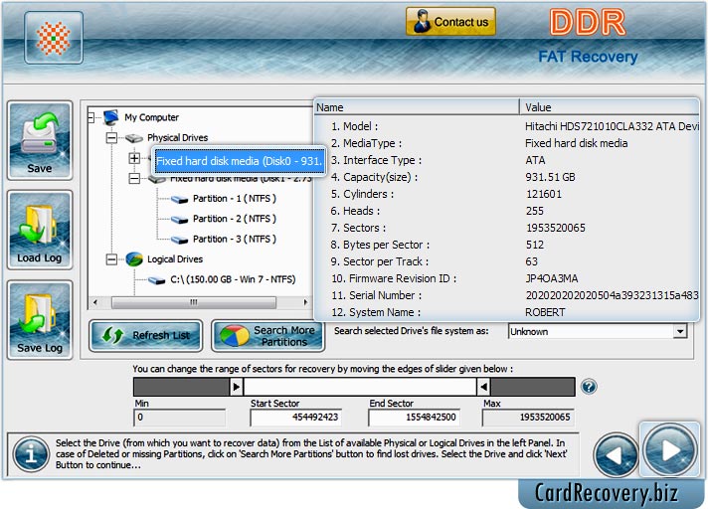708x509 pixels.
Task: Click the drive icon beside C:\ entry
Action: [157, 280]
